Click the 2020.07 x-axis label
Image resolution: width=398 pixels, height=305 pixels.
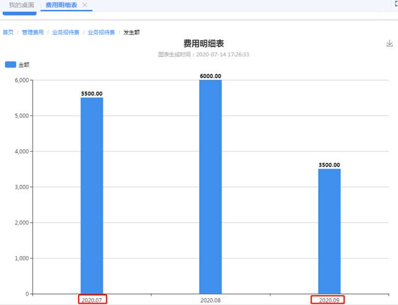92,300
